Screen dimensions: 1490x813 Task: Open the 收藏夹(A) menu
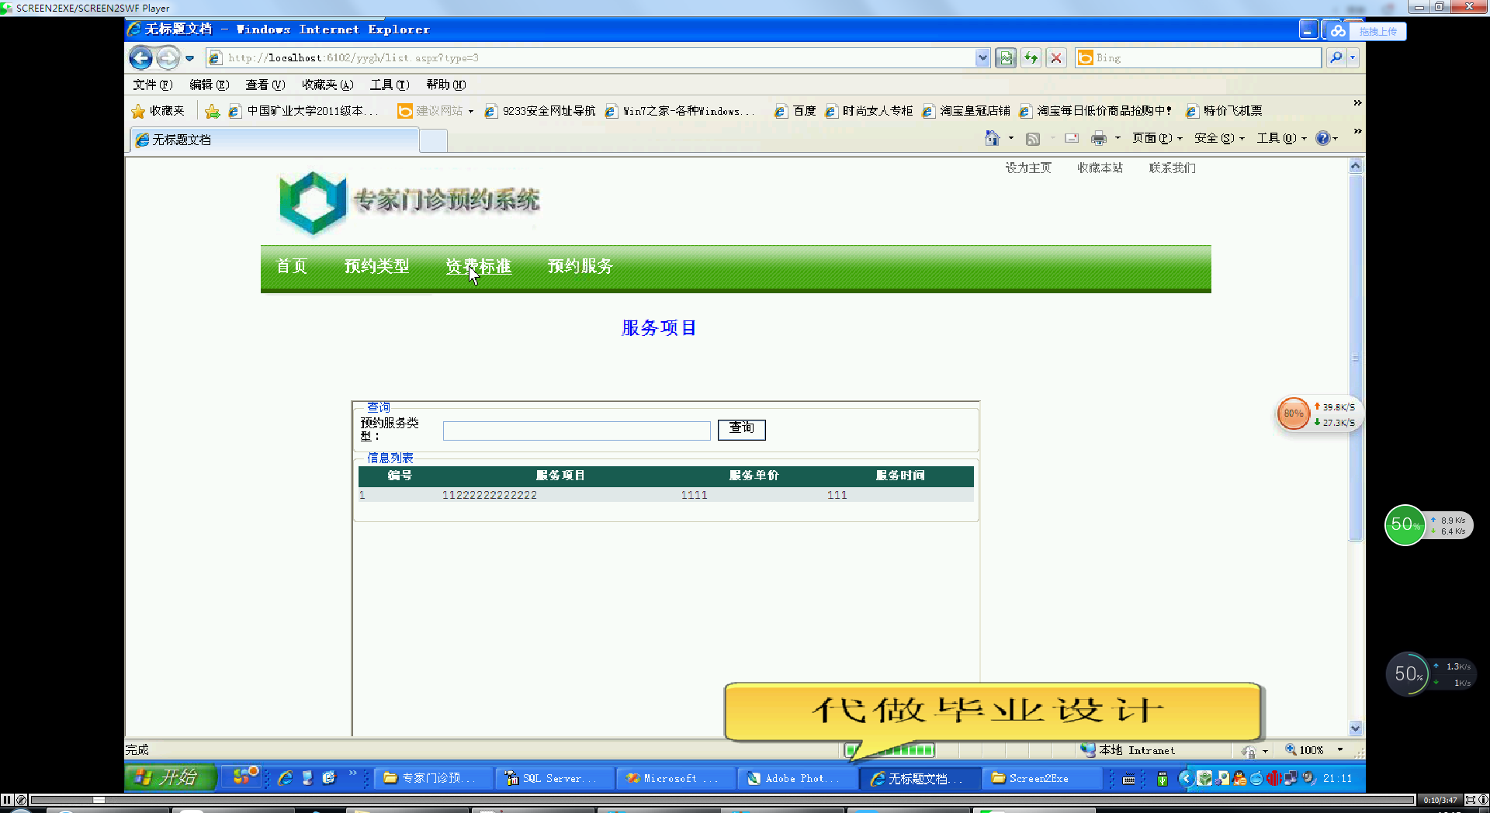coord(327,85)
